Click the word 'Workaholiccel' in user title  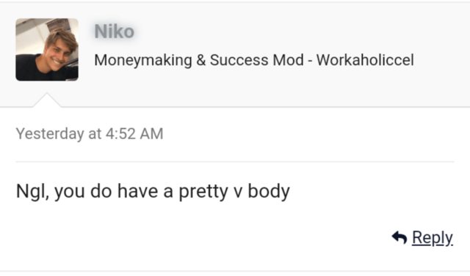point(365,60)
